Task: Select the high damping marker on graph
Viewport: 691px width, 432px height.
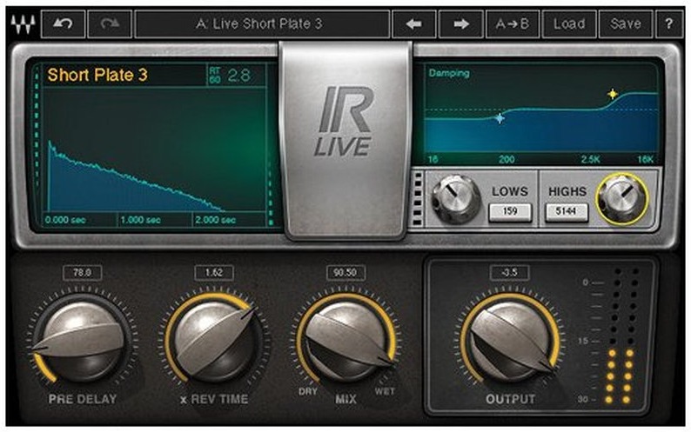Action: (x=613, y=94)
